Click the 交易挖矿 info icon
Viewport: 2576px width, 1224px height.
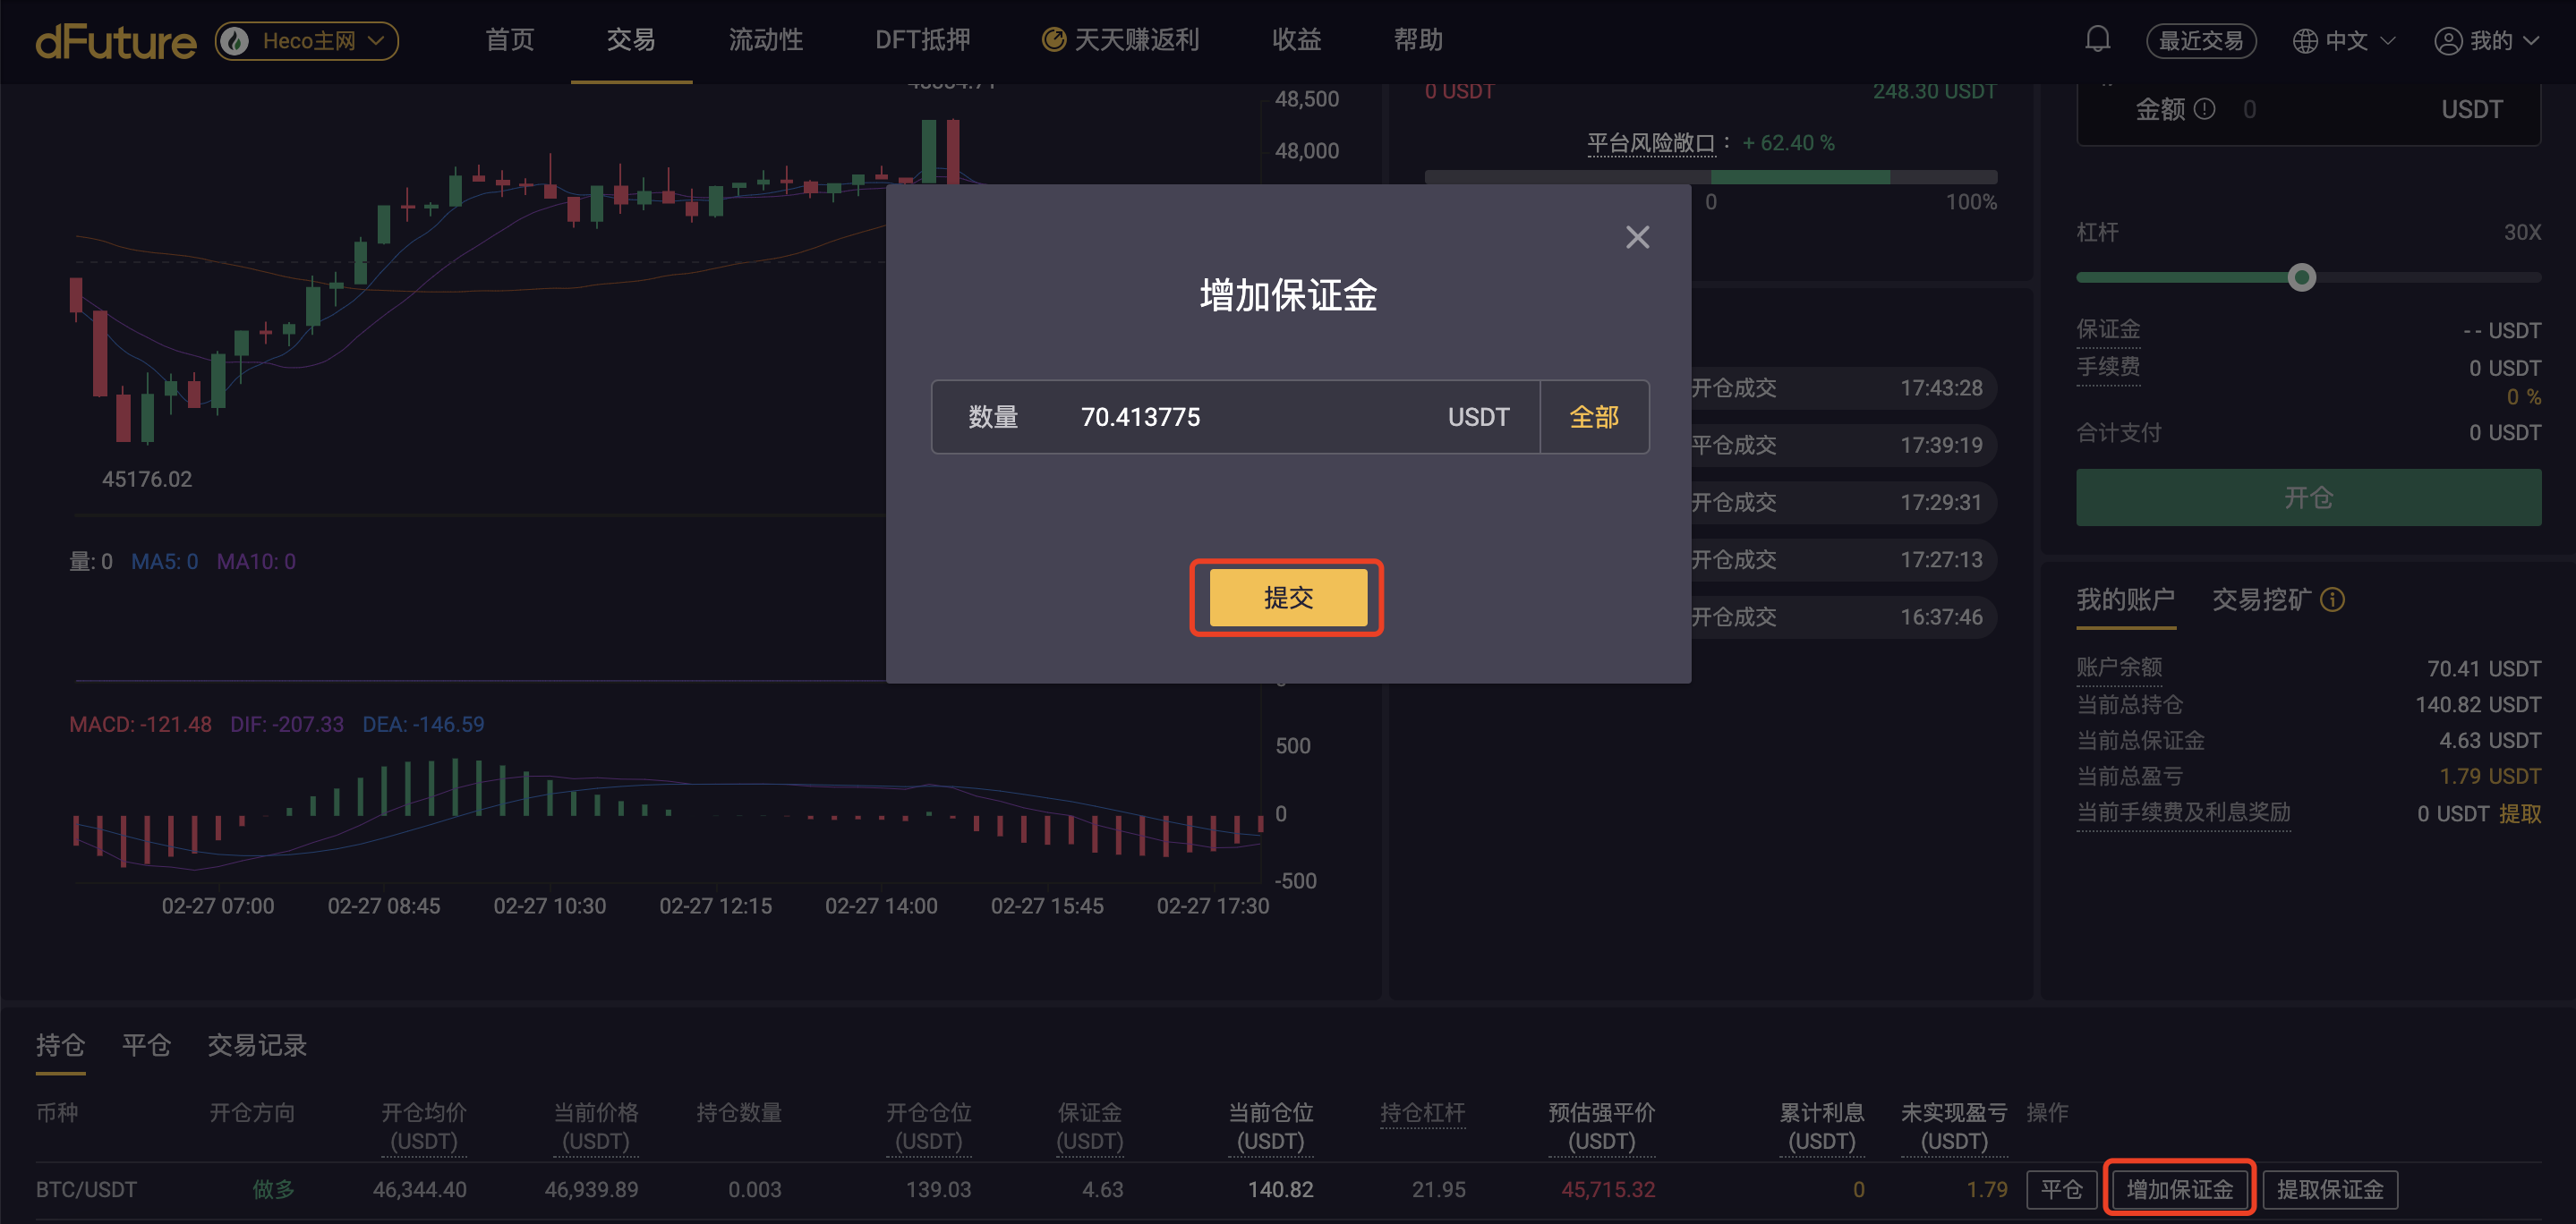tap(2332, 600)
